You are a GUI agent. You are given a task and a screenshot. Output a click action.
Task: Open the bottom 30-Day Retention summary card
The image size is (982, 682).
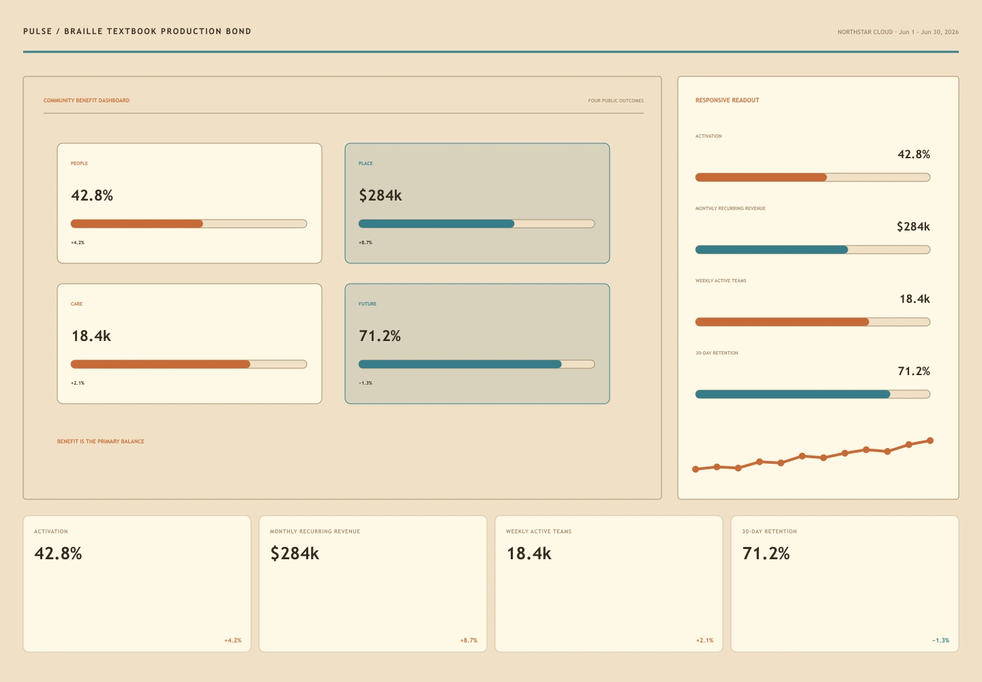845,584
